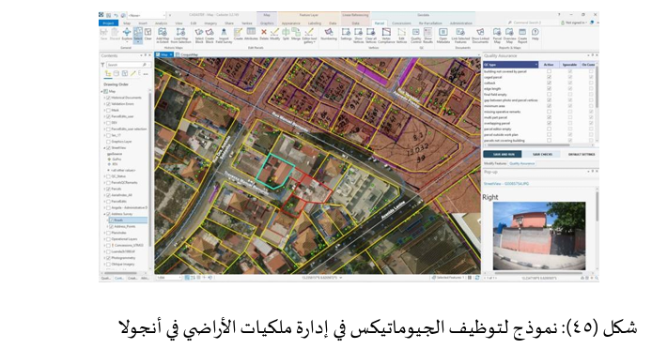
Task: Open the Vertex Compliance tool
Action: click(x=386, y=36)
